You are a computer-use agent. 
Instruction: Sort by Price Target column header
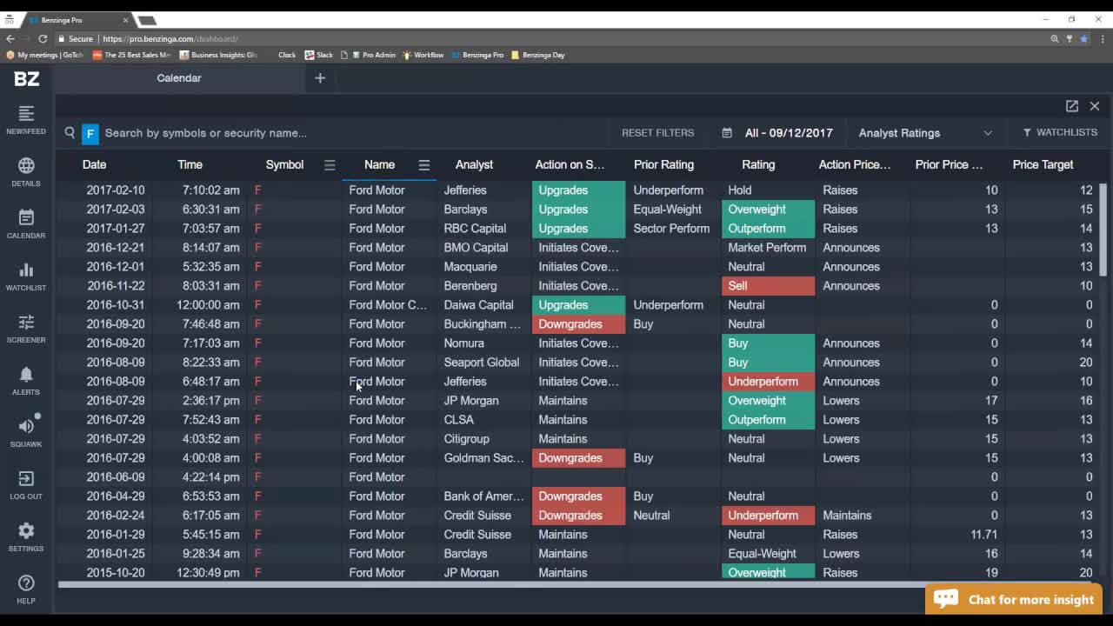pos(1043,164)
